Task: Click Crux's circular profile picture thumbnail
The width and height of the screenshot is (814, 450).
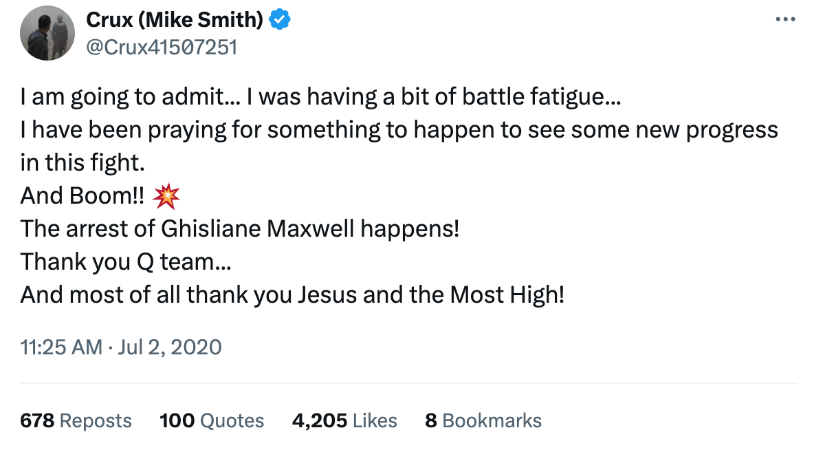Action: (x=47, y=32)
